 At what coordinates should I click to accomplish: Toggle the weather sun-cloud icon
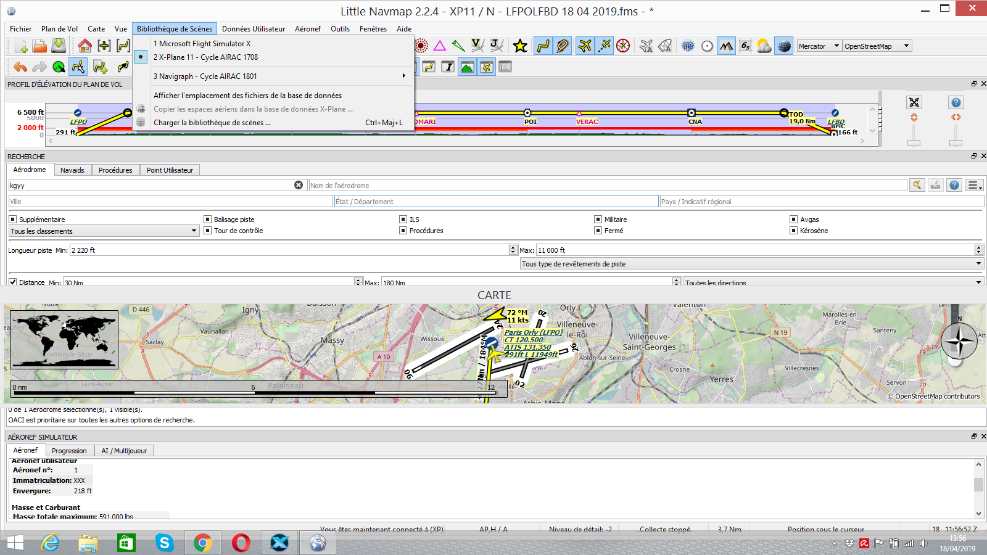(x=764, y=46)
